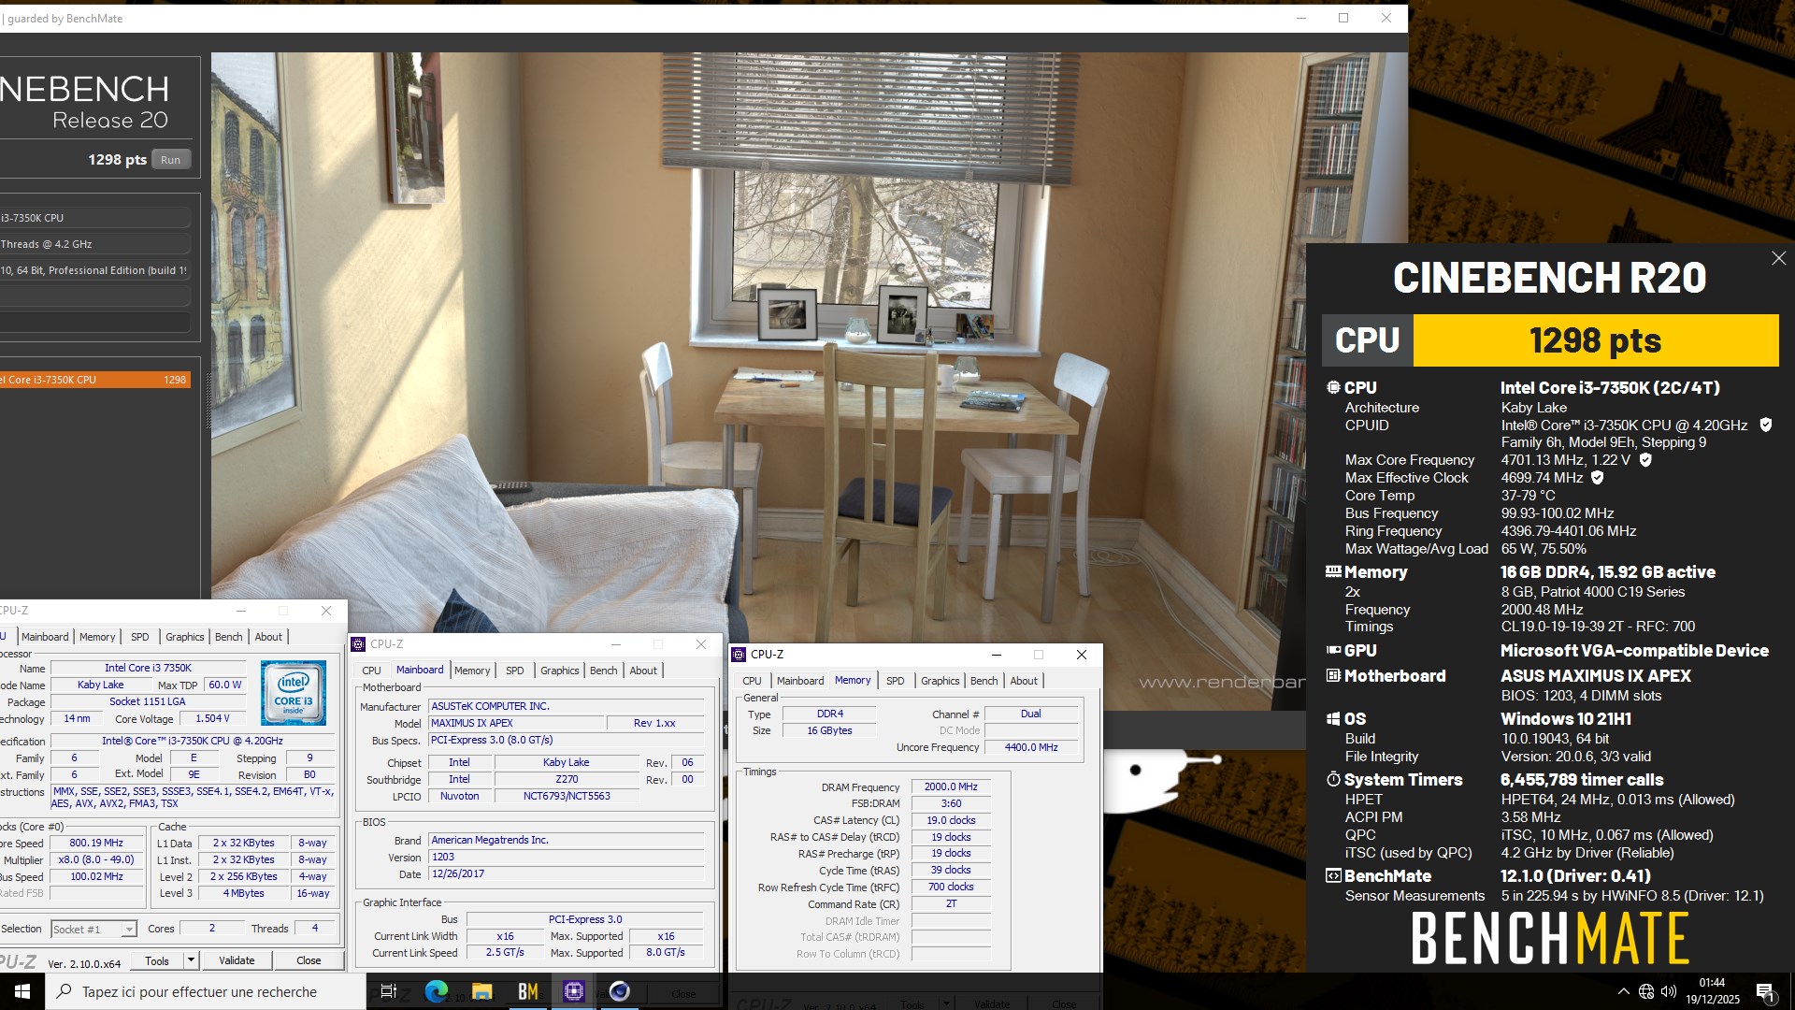The width and height of the screenshot is (1795, 1010).
Task: Click the verified shield icon beside CPUID
Action: coord(1765,425)
